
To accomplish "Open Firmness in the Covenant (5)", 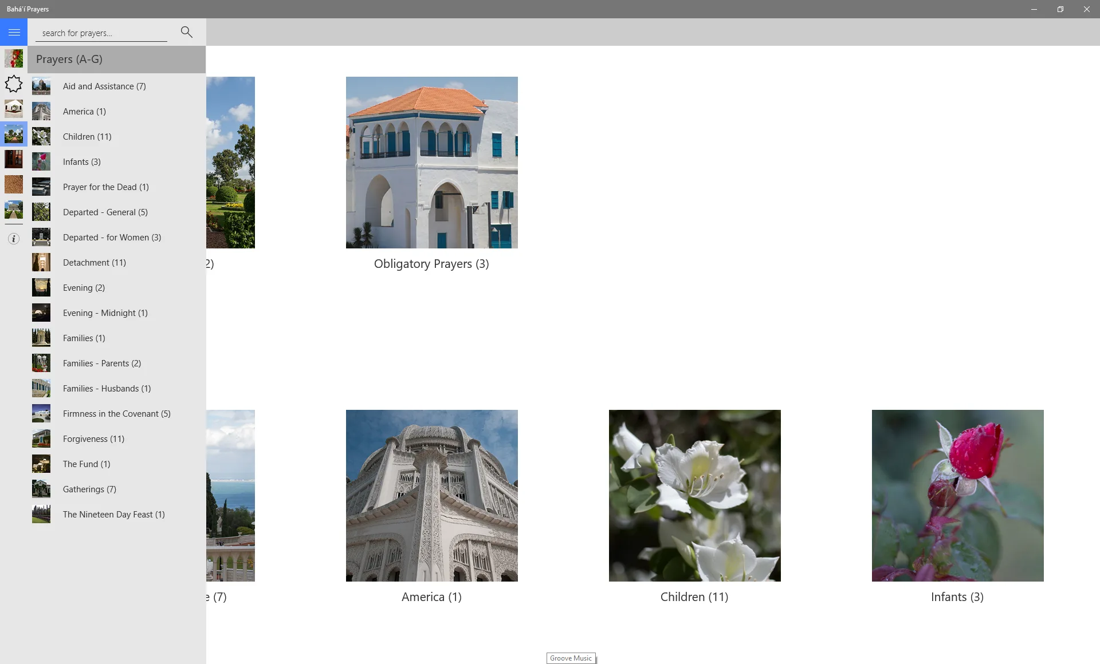I will tap(117, 413).
